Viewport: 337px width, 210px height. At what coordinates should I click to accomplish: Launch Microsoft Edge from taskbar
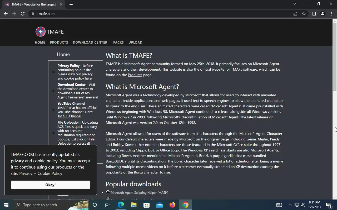coord(121,205)
